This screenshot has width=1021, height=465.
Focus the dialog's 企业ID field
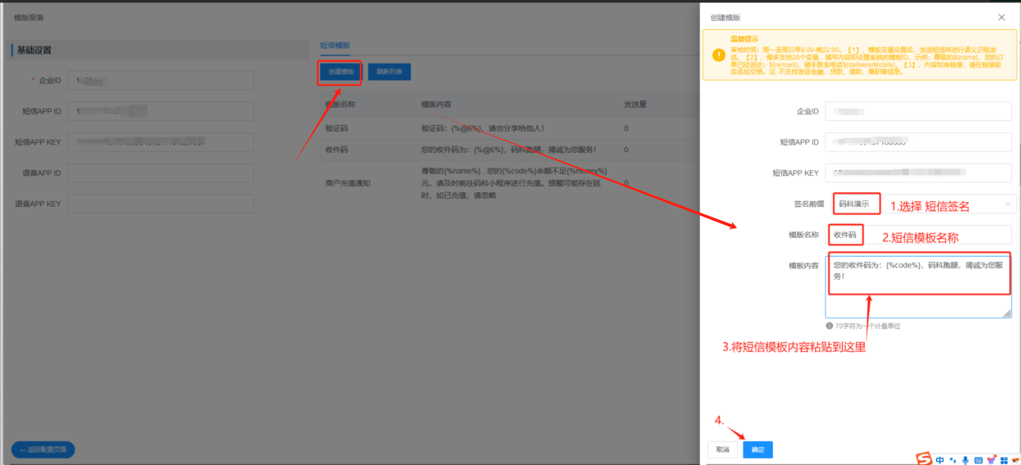pos(918,111)
